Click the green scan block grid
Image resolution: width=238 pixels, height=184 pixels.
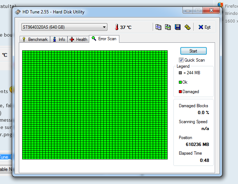pos(95,105)
